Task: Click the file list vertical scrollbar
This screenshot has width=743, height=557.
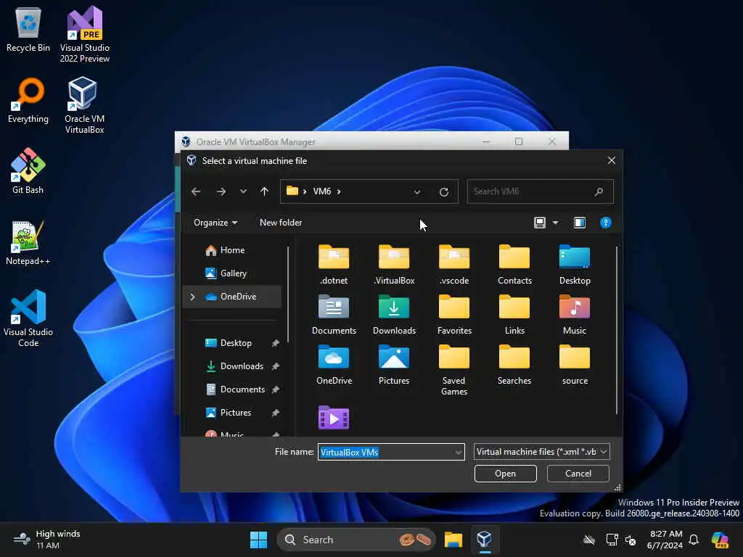Action: click(617, 330)
